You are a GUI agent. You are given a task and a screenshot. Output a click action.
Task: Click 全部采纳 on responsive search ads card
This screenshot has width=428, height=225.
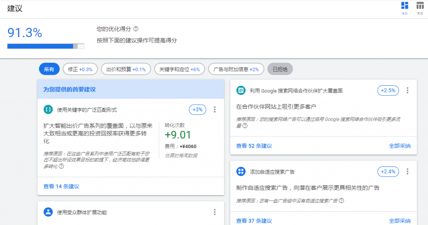400,221
